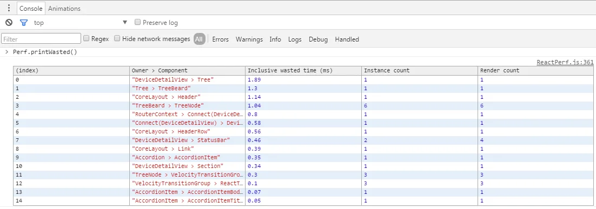This screenshot has width=596, height=209.
Task: Click the 1.04 wasted time value
Action: pos(254,105)
